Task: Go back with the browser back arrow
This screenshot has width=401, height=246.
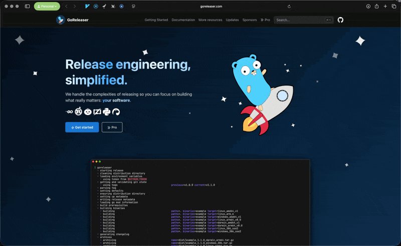Action: coord(66,6)
